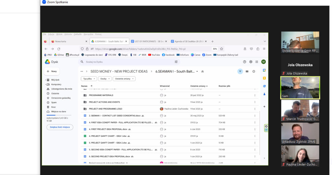Expand Komputery tree item
Screen dimensions: 332x175
(46, 85)
